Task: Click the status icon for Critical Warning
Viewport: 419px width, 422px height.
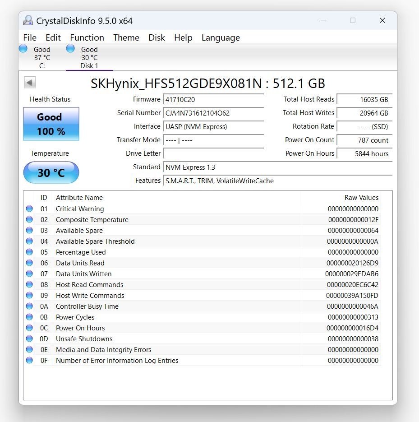Action: (x=29, y=209)
